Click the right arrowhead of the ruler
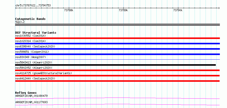This screenshot has width=227, height=108. pyautogui.click(x=219, y=8)
